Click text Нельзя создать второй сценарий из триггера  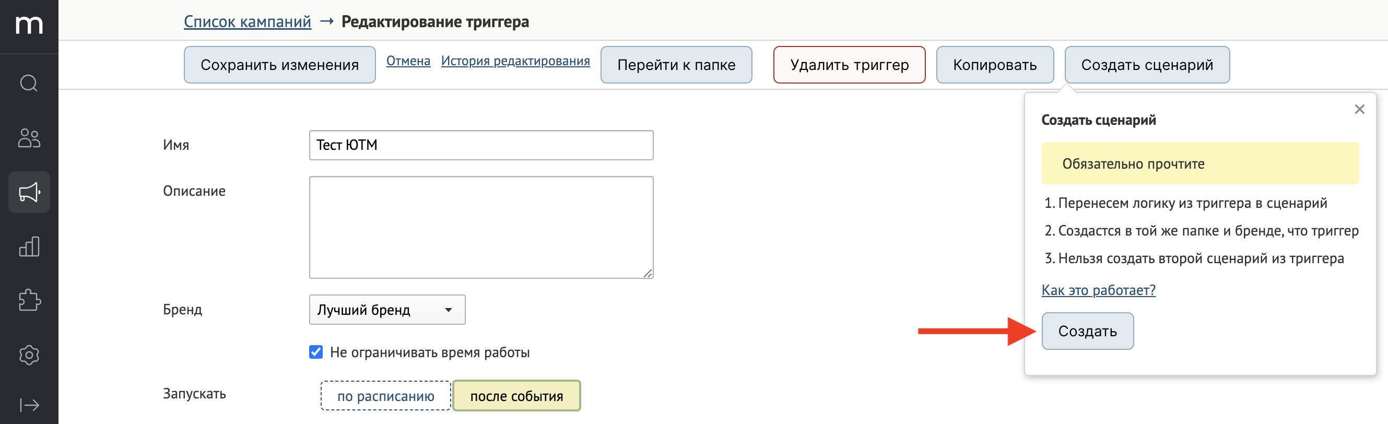tap(1201, 258)
